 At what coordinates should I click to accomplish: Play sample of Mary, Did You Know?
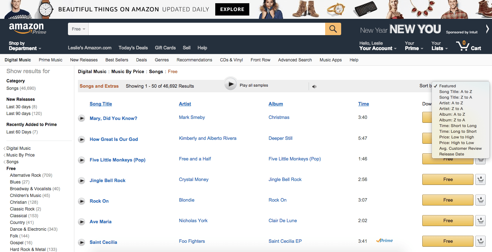pyautogui.click(x=81, y=118)
